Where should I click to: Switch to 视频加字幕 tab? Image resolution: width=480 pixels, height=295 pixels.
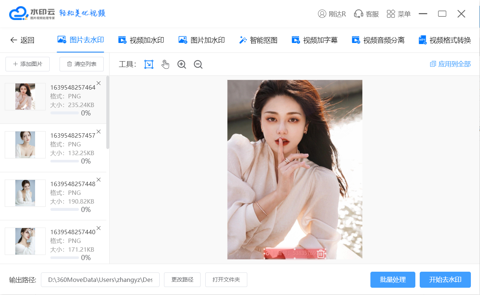pyautogui.click(x=315, y=40)
